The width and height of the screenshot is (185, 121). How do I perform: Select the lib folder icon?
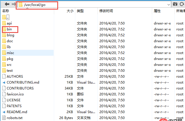point(4,47)
